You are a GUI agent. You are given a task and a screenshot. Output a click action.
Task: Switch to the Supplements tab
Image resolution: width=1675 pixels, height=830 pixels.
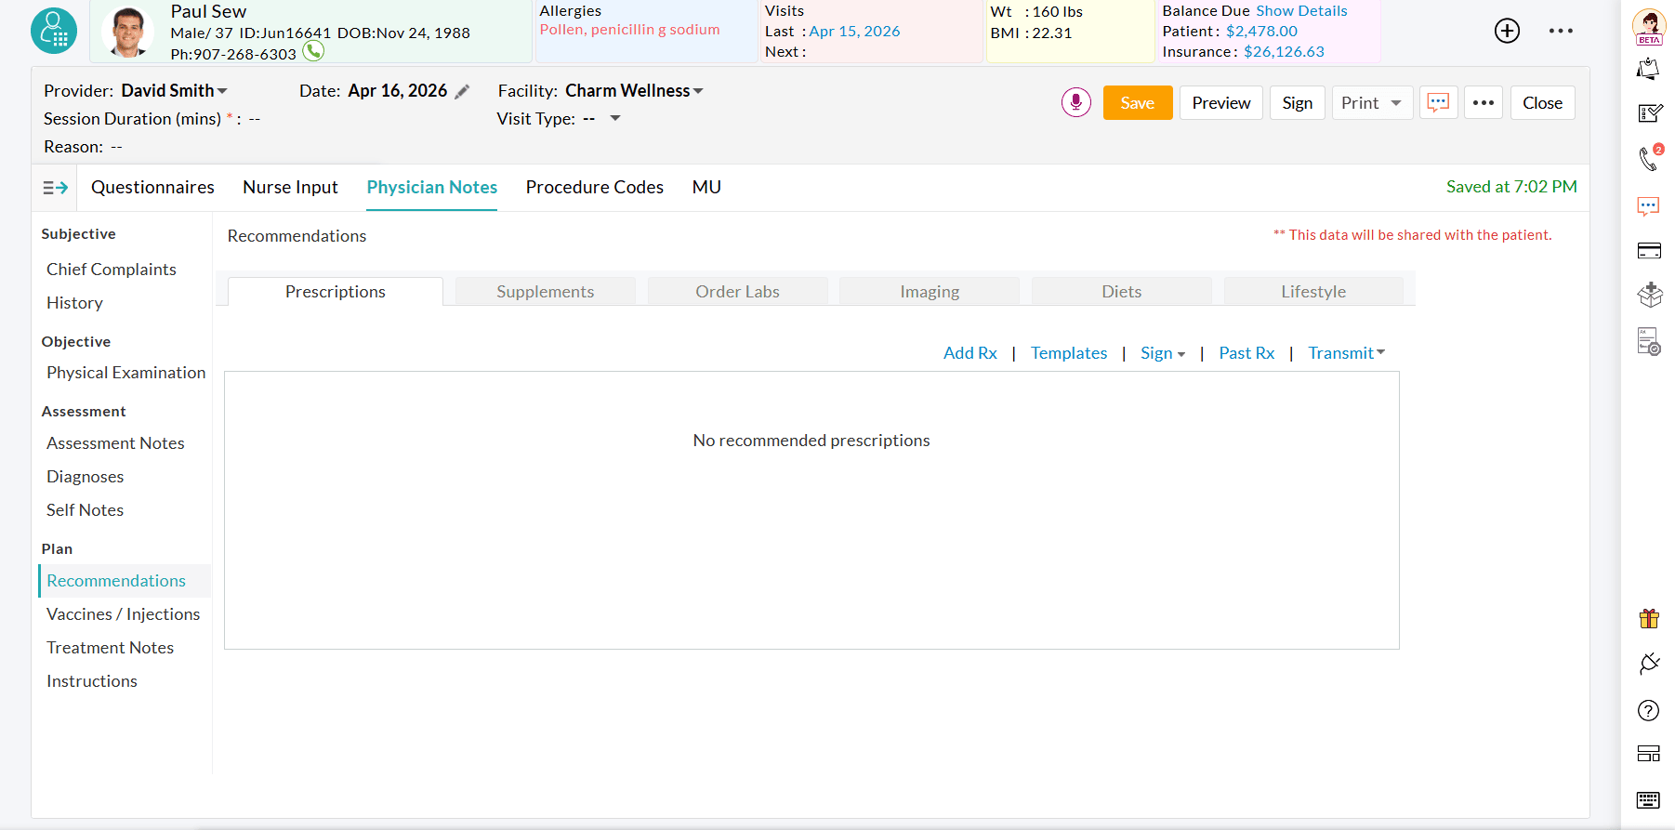(546, 292)
